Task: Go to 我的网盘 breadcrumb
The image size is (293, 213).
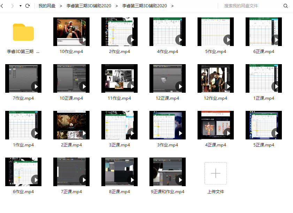Action: pyautogui.click(x=47, y=6)
